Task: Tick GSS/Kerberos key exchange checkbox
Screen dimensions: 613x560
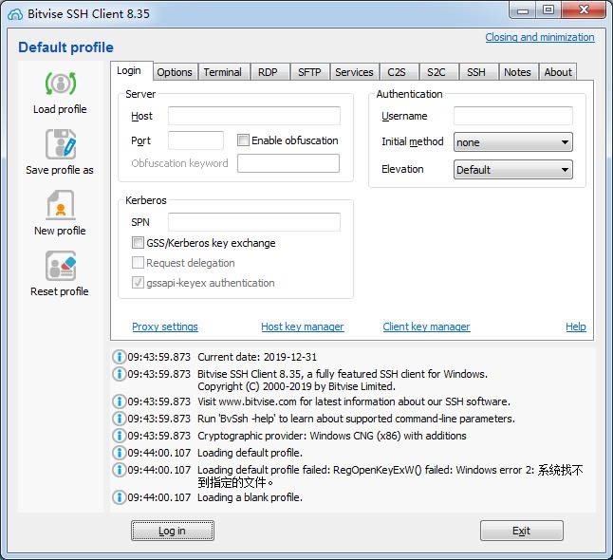Action: 138,242
